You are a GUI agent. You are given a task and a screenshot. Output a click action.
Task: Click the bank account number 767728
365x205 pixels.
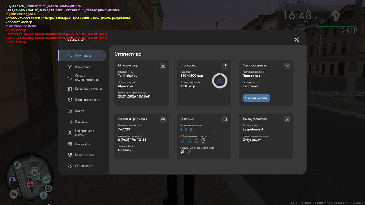[124, 129]
